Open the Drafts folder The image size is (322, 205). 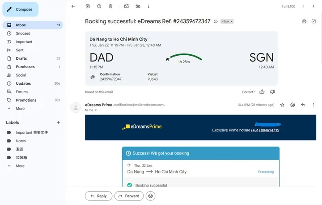click(x=21, y=58)
